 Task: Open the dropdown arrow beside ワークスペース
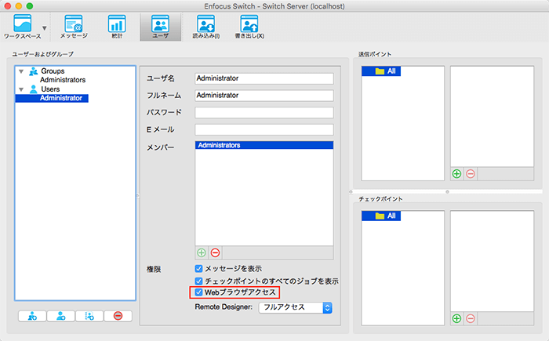point(45,28)
